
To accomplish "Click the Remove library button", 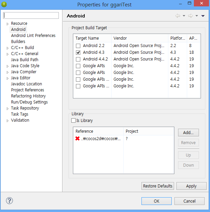I will click(x=188, y=143).
